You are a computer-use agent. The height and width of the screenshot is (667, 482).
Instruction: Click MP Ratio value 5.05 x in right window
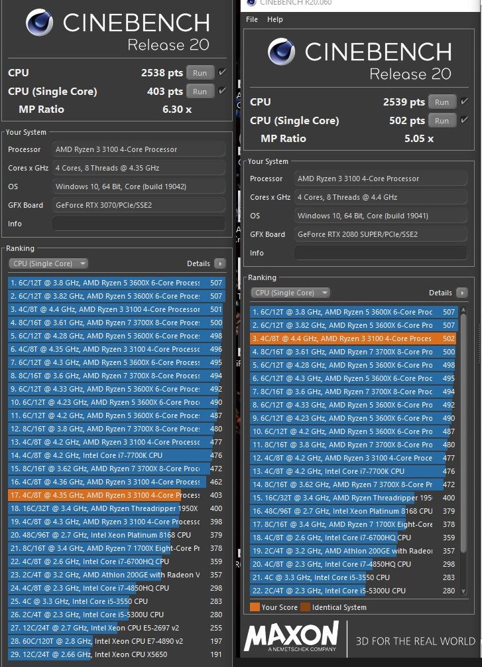pyautogui.click(x=418, y=139)
